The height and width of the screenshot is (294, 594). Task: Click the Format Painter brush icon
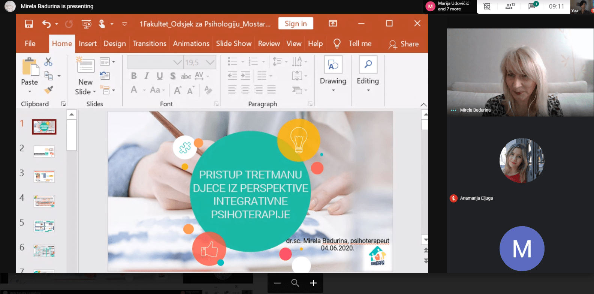click(x=49, y=90)
